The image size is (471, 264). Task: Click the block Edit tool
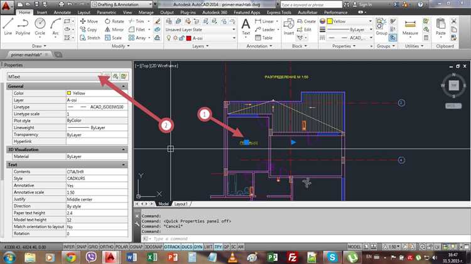coord(304,29)
